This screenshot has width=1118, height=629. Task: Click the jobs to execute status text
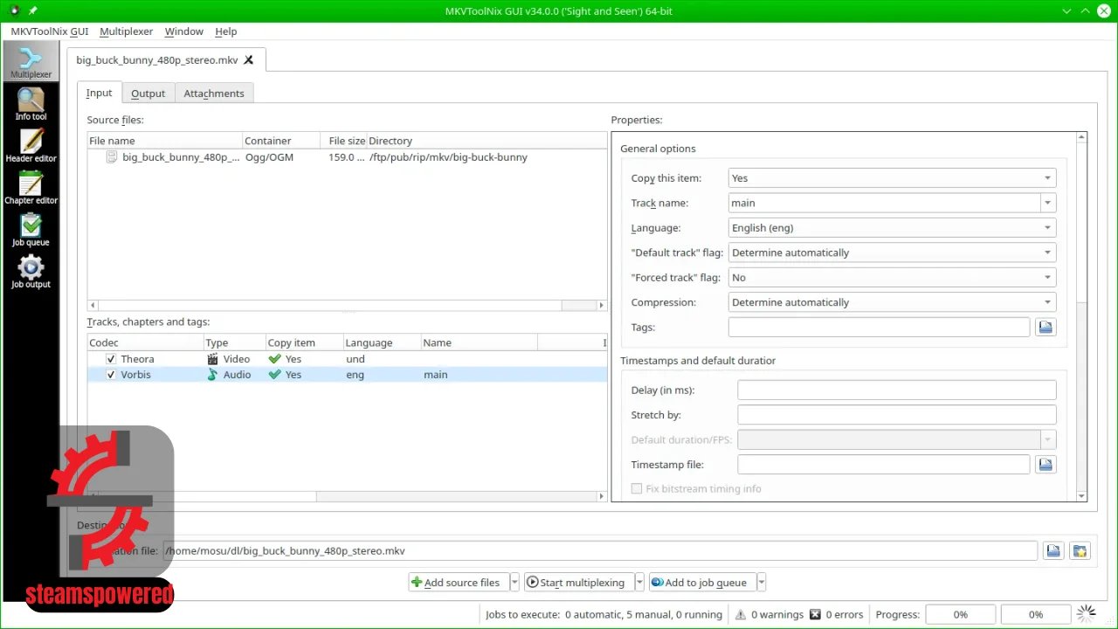pyautogui.click(x=604, y=614)
